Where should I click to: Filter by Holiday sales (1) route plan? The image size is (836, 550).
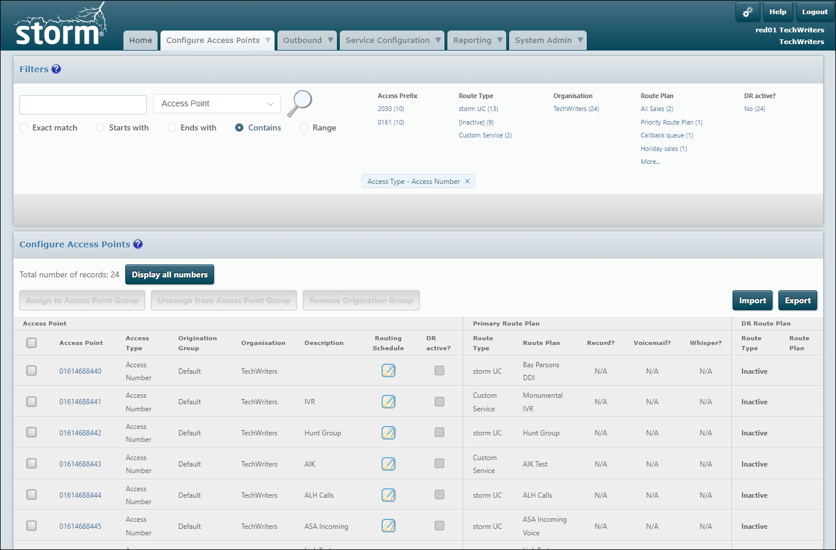[664, 149]
